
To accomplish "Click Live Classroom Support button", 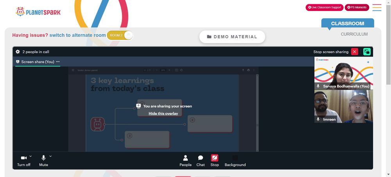I will point(325,7).
